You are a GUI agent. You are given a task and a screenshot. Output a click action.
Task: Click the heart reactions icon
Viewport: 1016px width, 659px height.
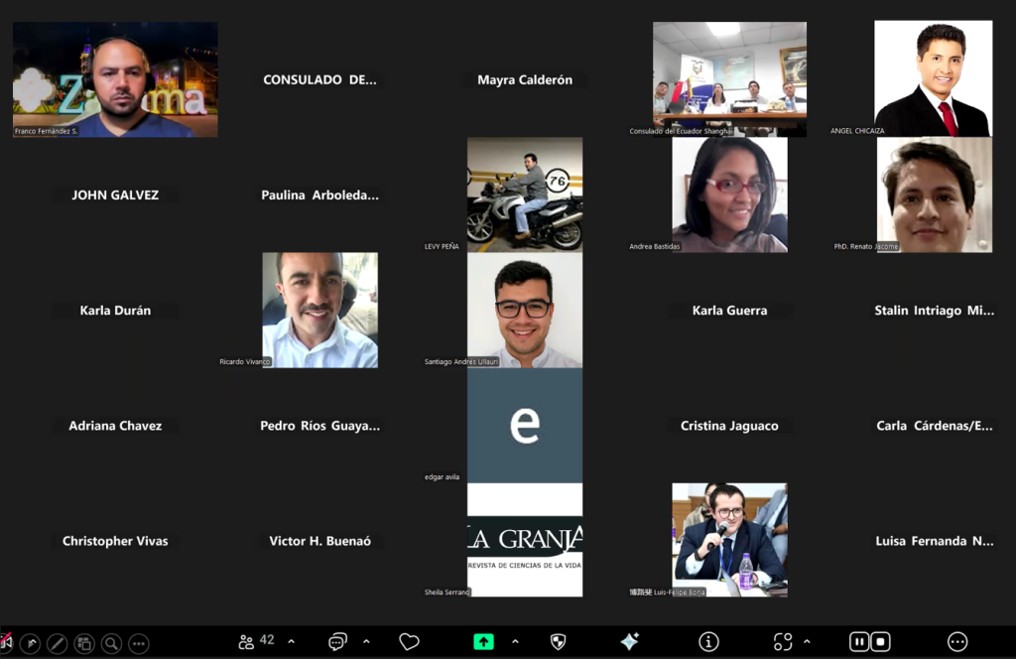(x=409, y=642)
